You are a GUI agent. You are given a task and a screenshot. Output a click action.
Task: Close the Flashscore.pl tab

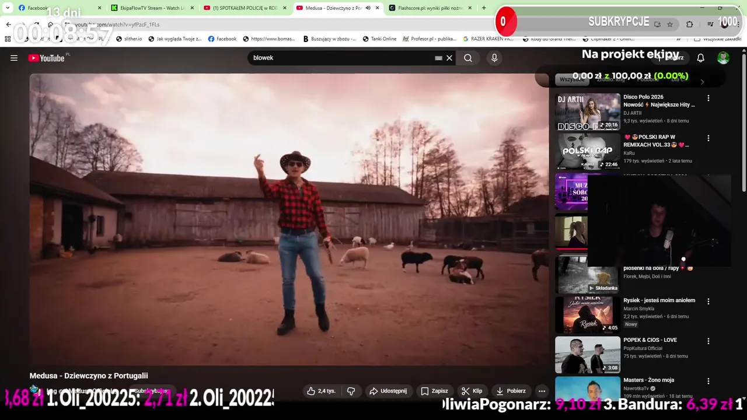(470, 8)
